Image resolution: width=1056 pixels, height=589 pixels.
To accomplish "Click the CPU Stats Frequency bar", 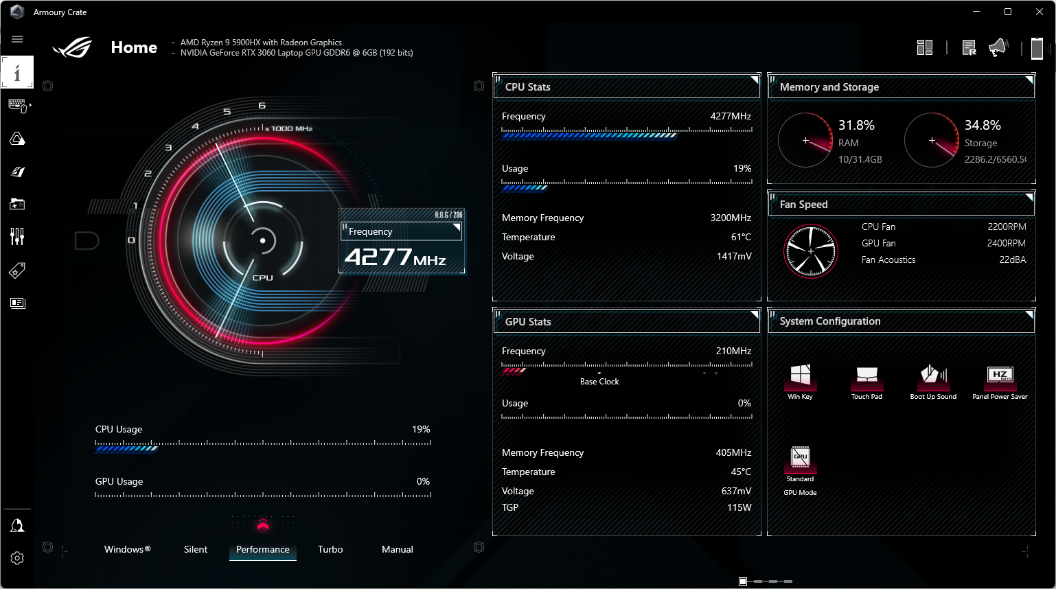I will (627, 133).
